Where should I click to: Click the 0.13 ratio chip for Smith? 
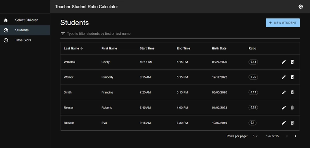[x=253, y=92]
